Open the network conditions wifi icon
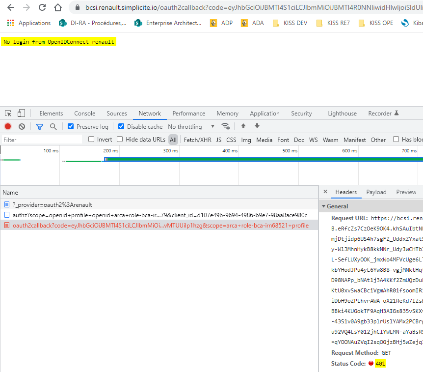This screenshot has height=372, width=423. [x=226, y=126]
